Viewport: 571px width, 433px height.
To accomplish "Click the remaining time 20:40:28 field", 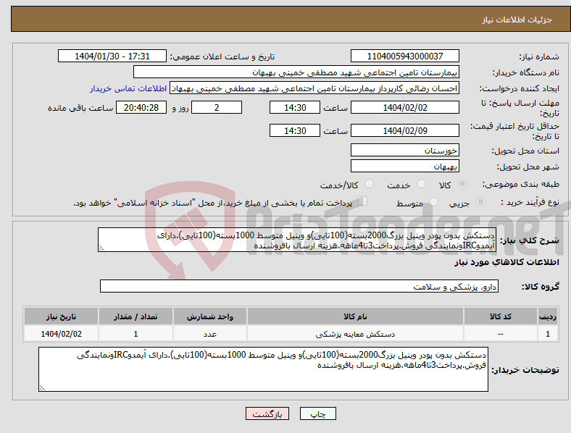I will 141,108.
